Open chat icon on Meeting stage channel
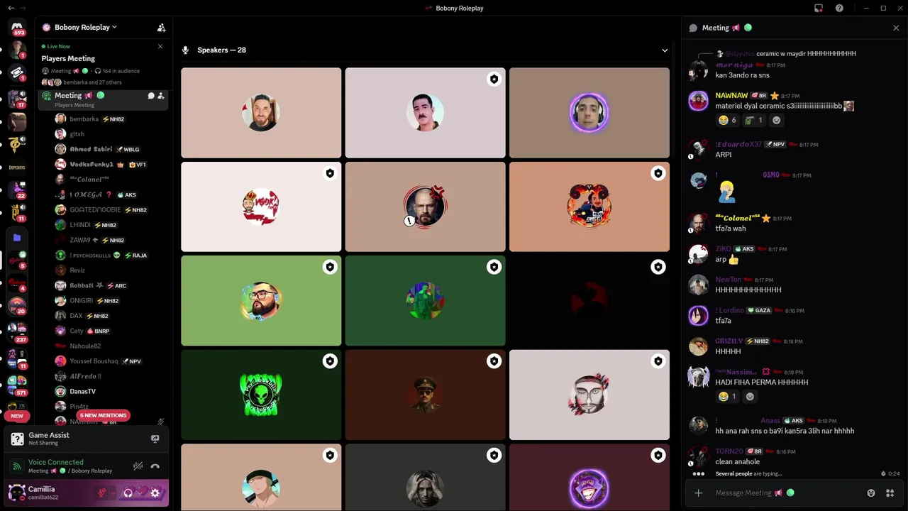Screen dimensions: 908x511 point(150,96)
